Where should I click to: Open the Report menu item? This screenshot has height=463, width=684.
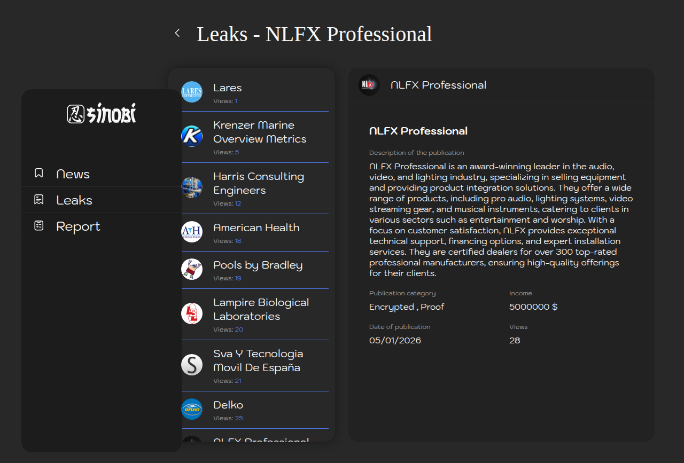click(x=78, y=226)
